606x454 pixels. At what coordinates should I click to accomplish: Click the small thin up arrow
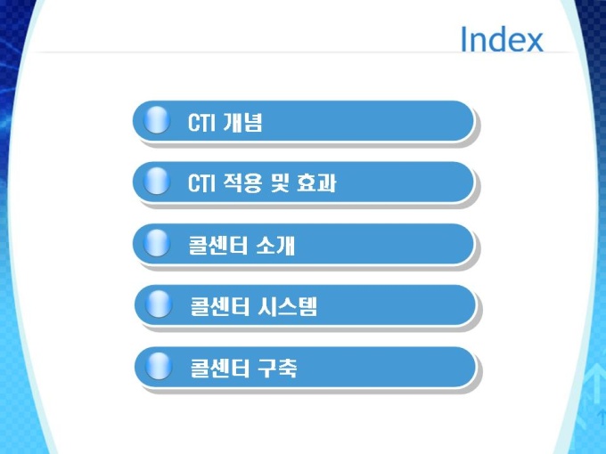point(602,418)
